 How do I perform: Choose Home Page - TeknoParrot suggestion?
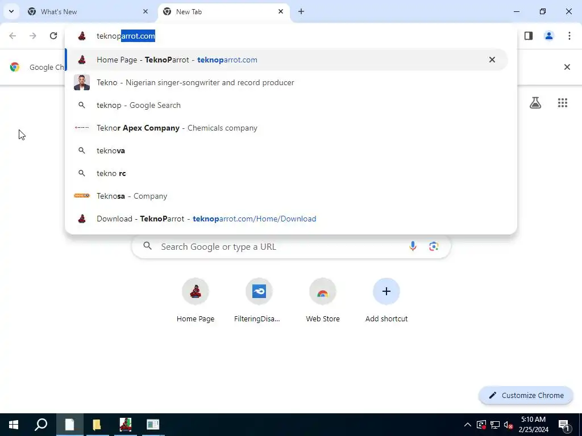click(x=286, y=60)
